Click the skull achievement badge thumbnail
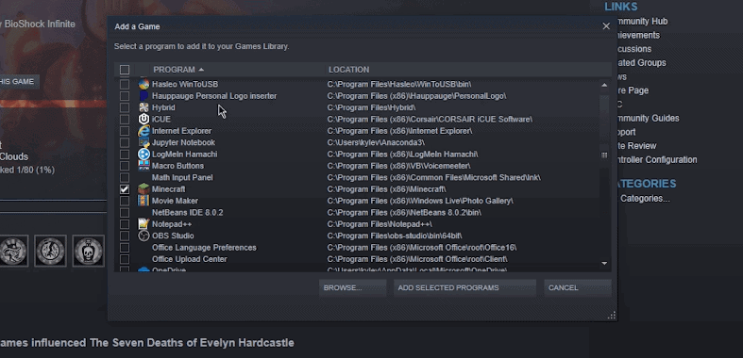 [89, 251]
